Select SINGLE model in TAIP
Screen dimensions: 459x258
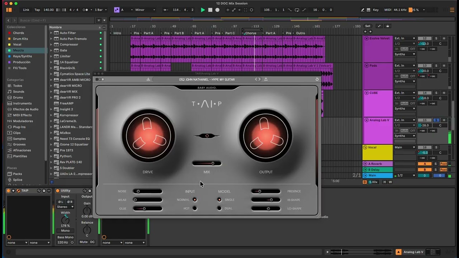219,200
